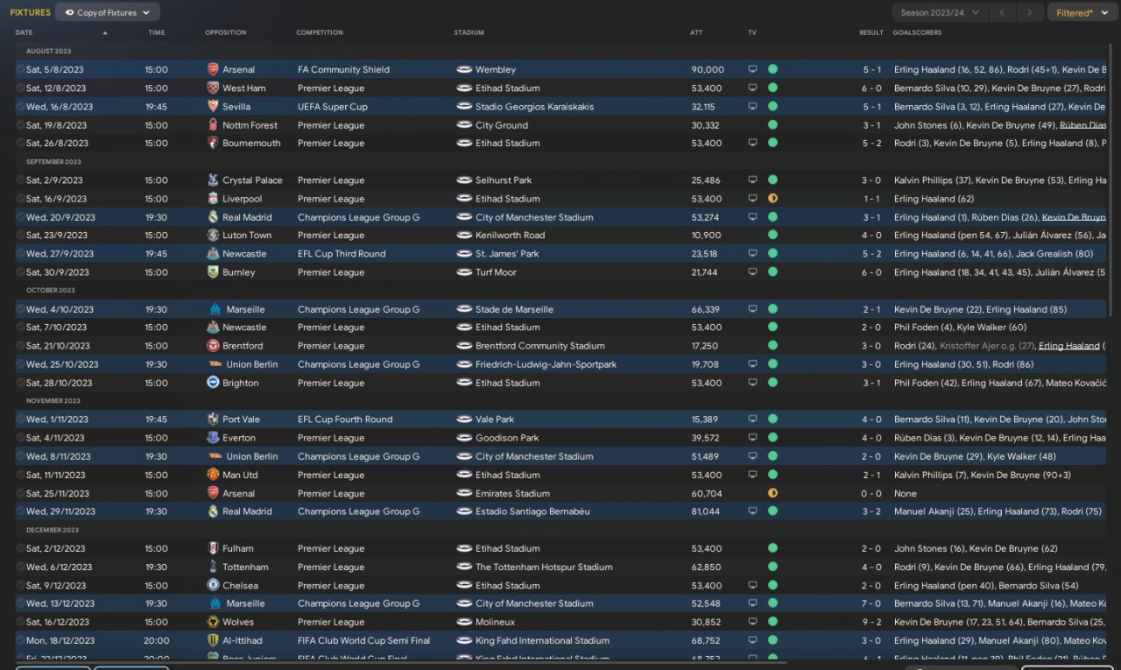This screenshot has height=670, width=1121.
Task: Click the Arsenal club badge on 5/8/2023
Action: coord(213,69)
